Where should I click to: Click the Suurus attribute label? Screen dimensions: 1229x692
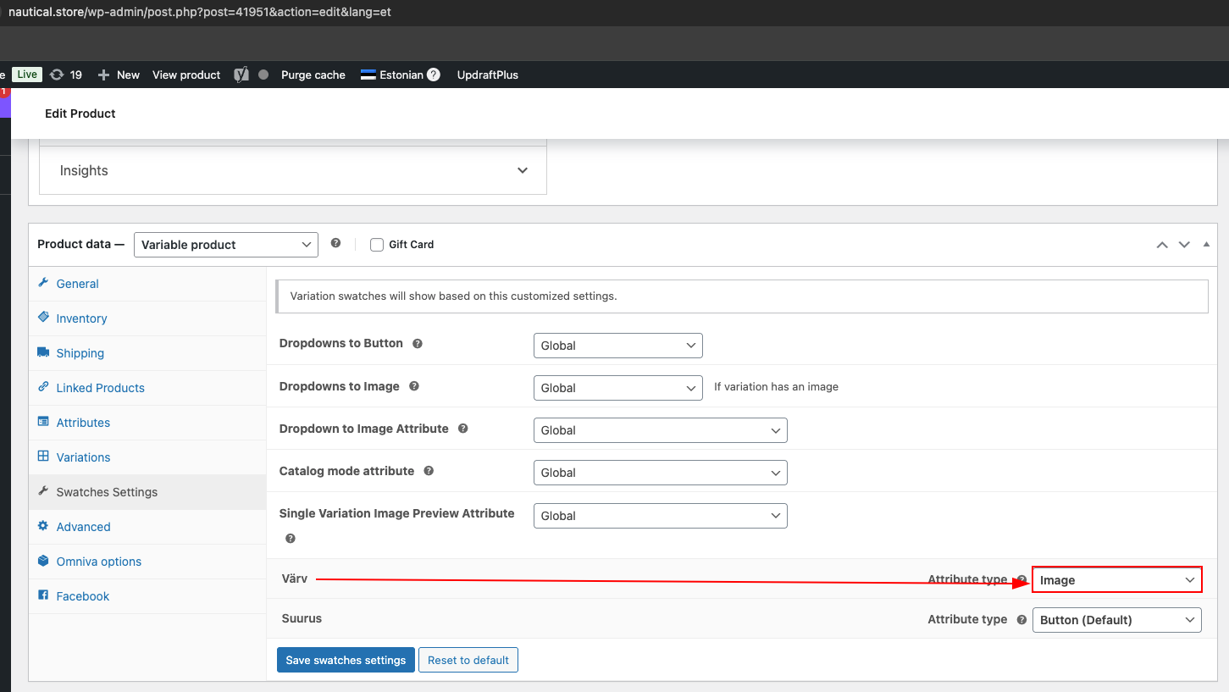(302, 618)
